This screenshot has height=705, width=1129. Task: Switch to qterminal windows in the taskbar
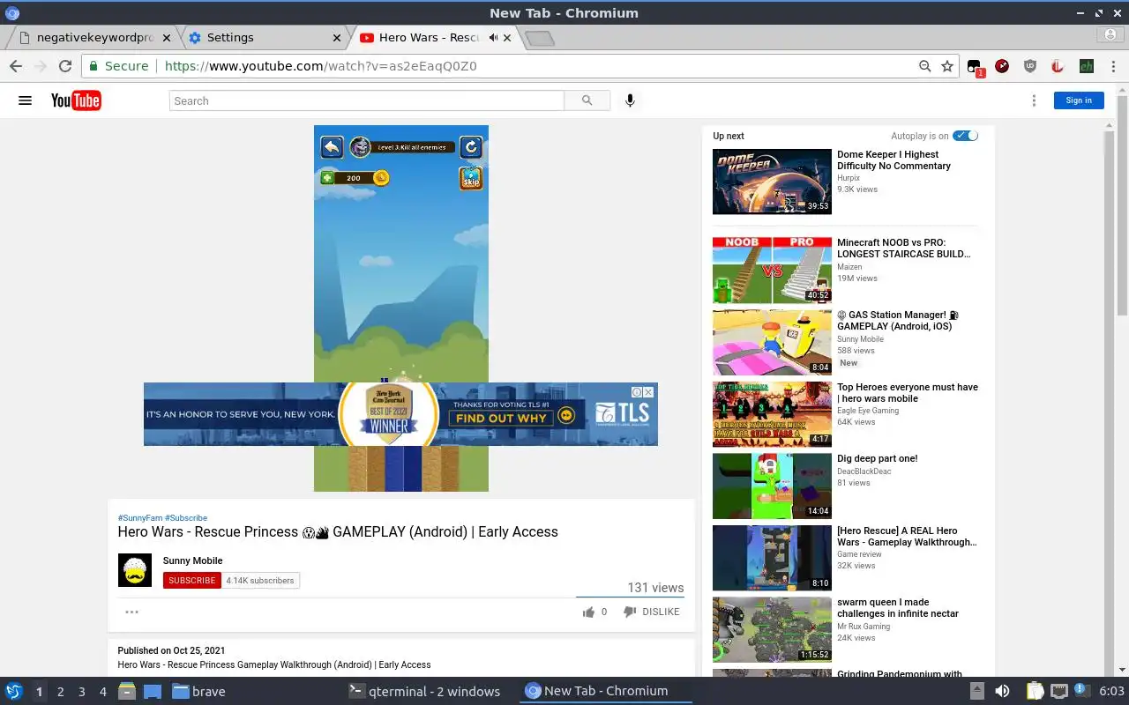click(x=423, y=691)
